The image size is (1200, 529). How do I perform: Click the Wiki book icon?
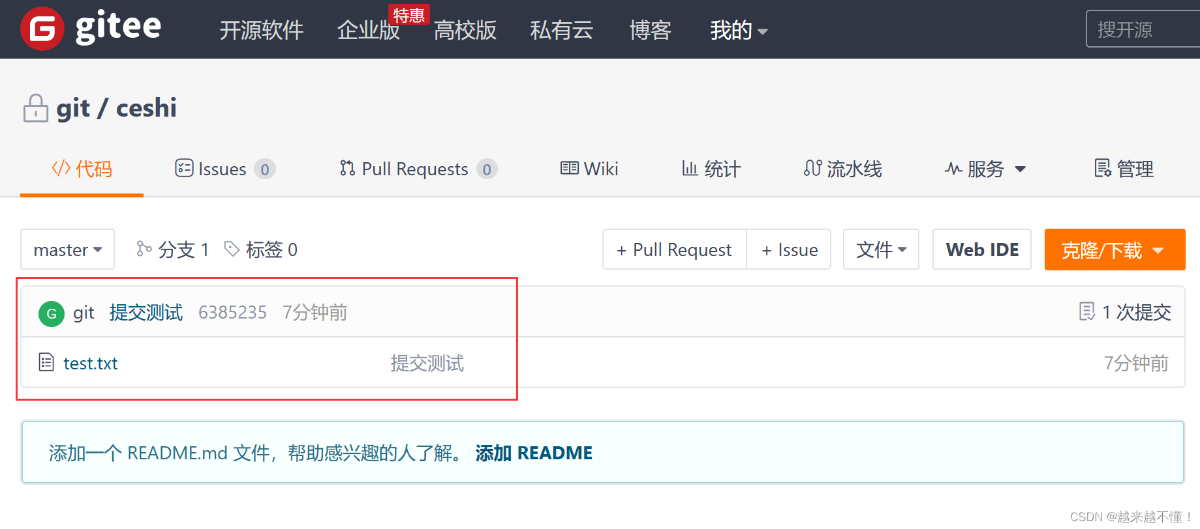(569, 168)
